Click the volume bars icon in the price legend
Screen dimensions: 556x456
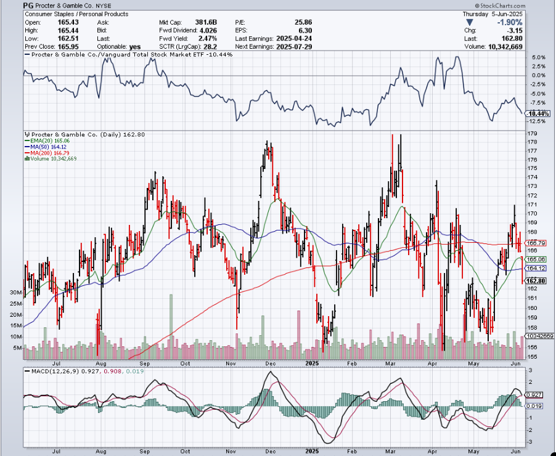point(27,159)
